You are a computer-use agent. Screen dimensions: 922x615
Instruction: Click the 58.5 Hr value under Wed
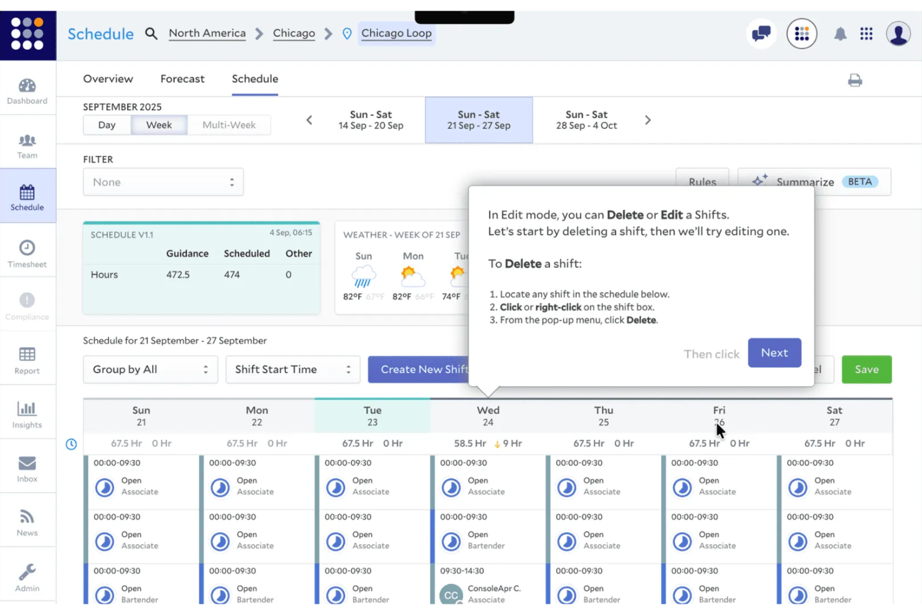coord(470,444)
